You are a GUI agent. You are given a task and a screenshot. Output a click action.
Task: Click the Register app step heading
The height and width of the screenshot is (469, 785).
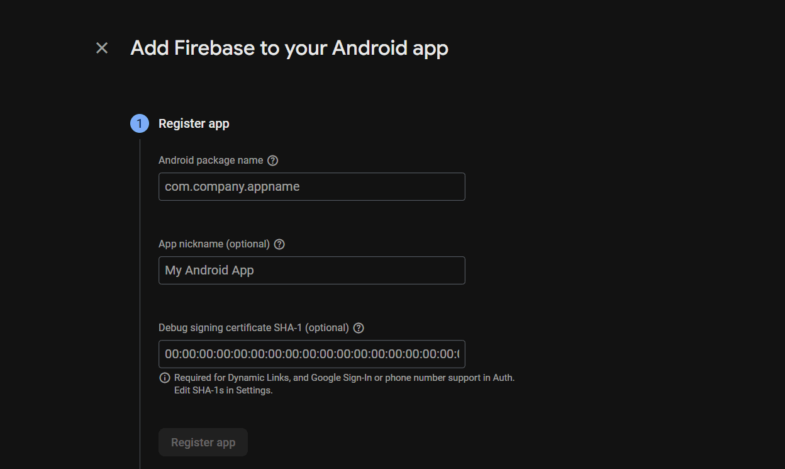194,123
